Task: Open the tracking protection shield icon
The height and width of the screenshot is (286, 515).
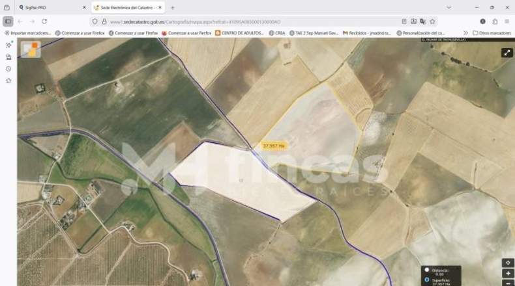Action: tap(95, 21)
